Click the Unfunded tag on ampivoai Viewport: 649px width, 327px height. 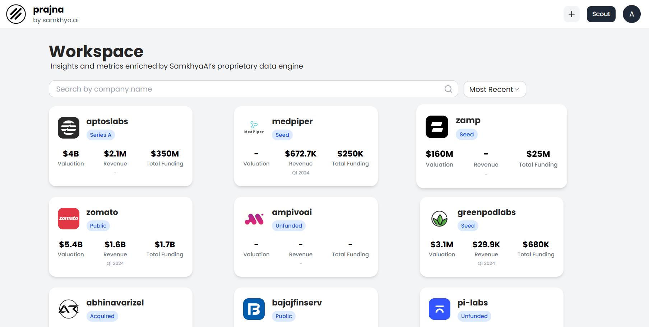coord(289,226)
